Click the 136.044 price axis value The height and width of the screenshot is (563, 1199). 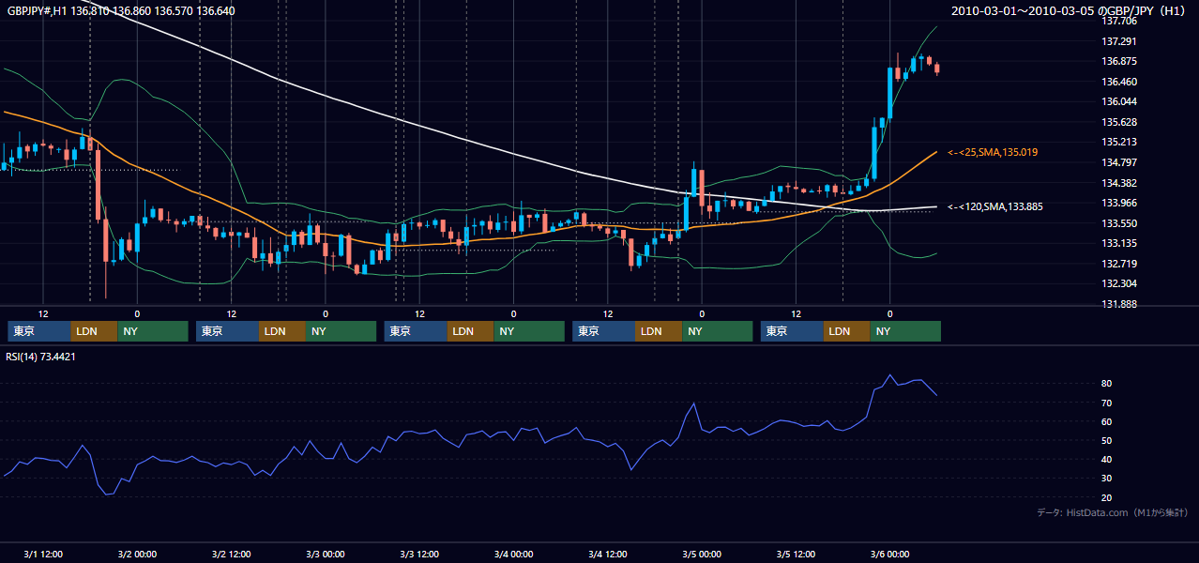point(1119,101)
